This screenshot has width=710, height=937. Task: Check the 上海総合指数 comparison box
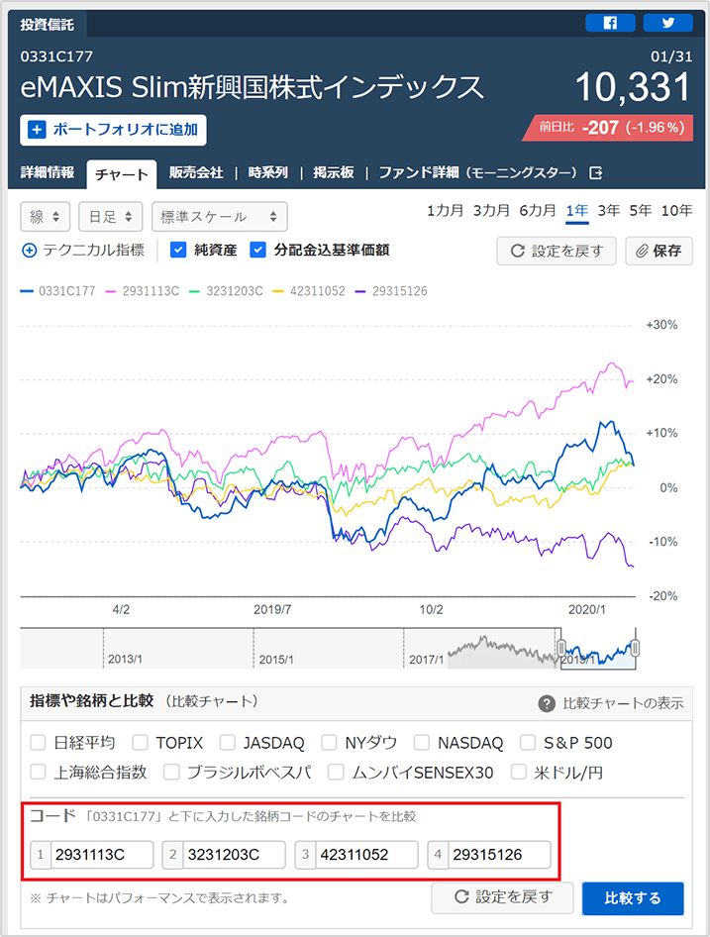click(x=39, y=772)
